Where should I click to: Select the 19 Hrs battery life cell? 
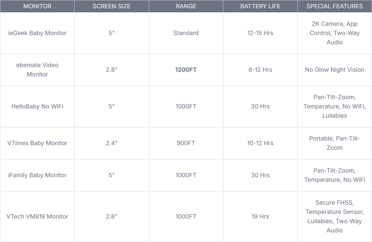(260, 217)
